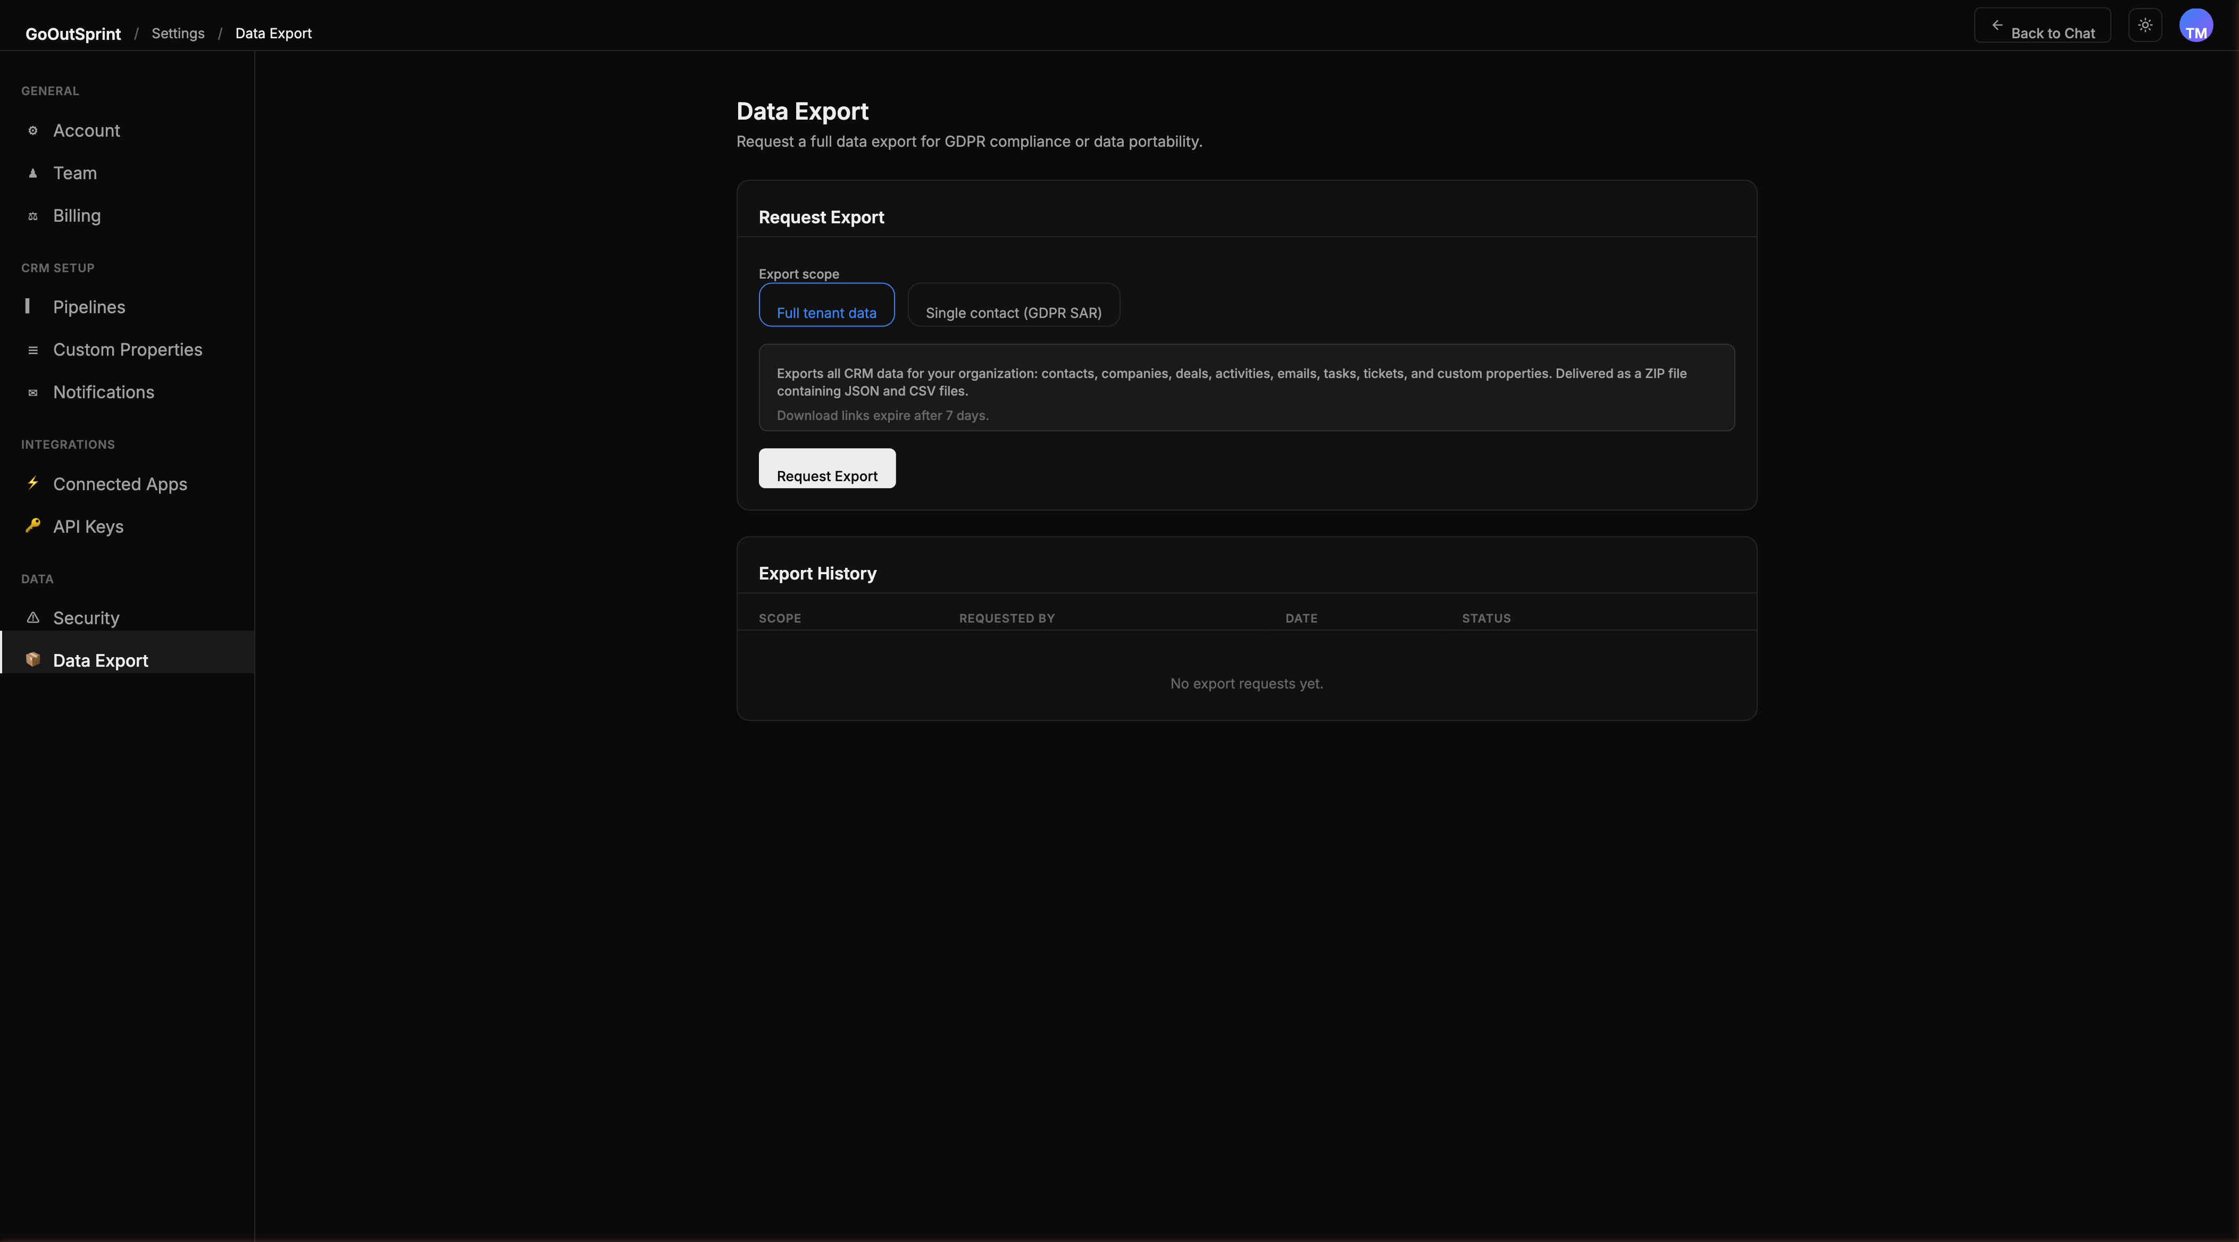The width and height of the screenshot is (2239, 1242).
Task: Select the API Keys key icon
Action: coord(33,526)
